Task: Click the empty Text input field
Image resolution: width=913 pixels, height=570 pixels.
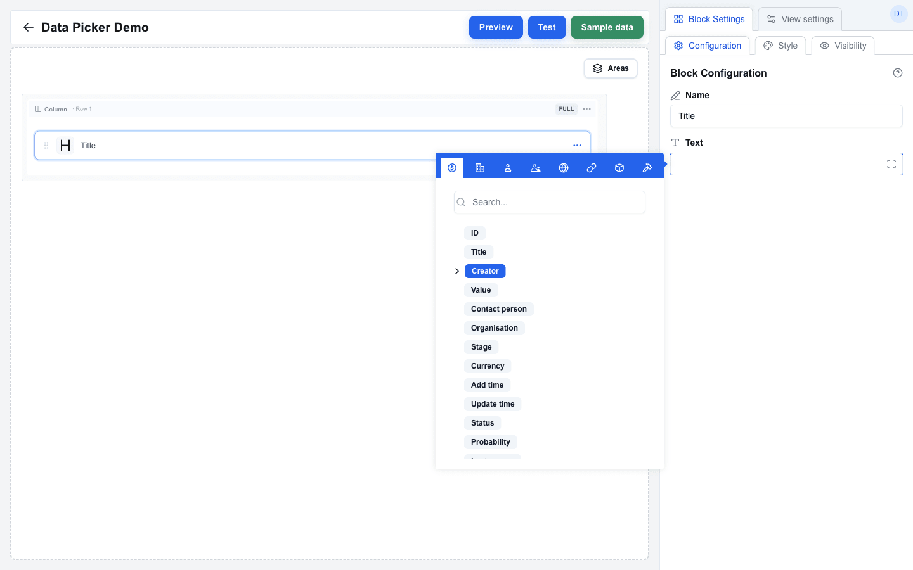Action: [x=786, y=164]
